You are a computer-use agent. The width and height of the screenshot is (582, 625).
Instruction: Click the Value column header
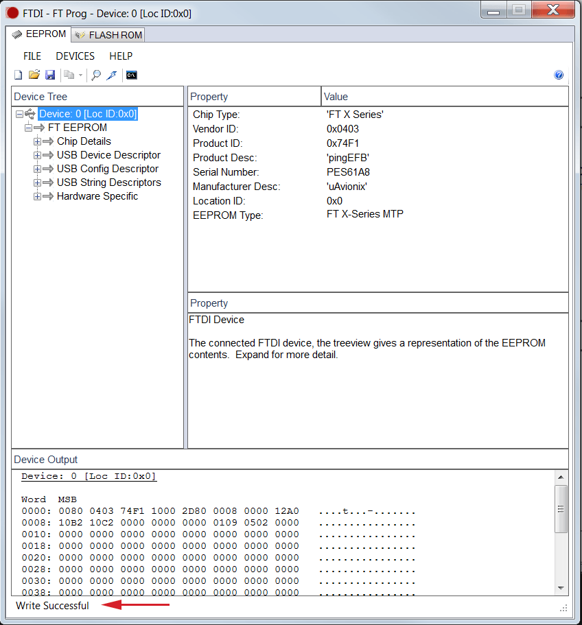pos(445,97)
